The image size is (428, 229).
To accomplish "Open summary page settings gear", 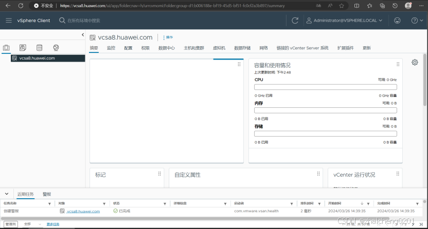I will [415, 62].
